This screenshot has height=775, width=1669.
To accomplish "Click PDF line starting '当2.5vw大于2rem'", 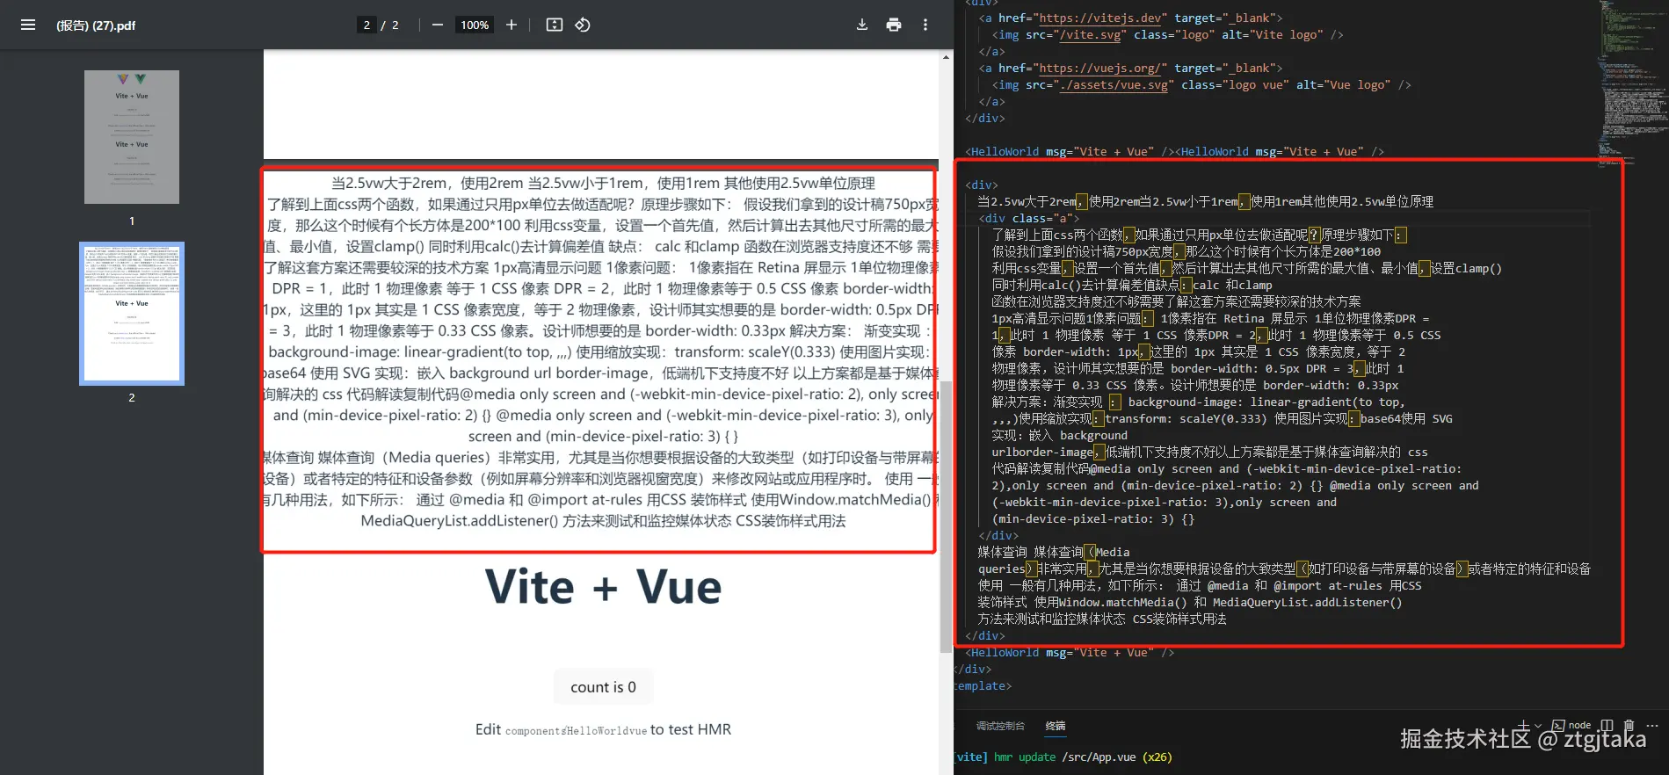I will (603, 183).
